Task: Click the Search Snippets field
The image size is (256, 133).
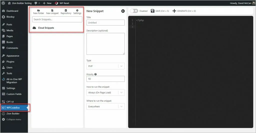Action: 57,19
